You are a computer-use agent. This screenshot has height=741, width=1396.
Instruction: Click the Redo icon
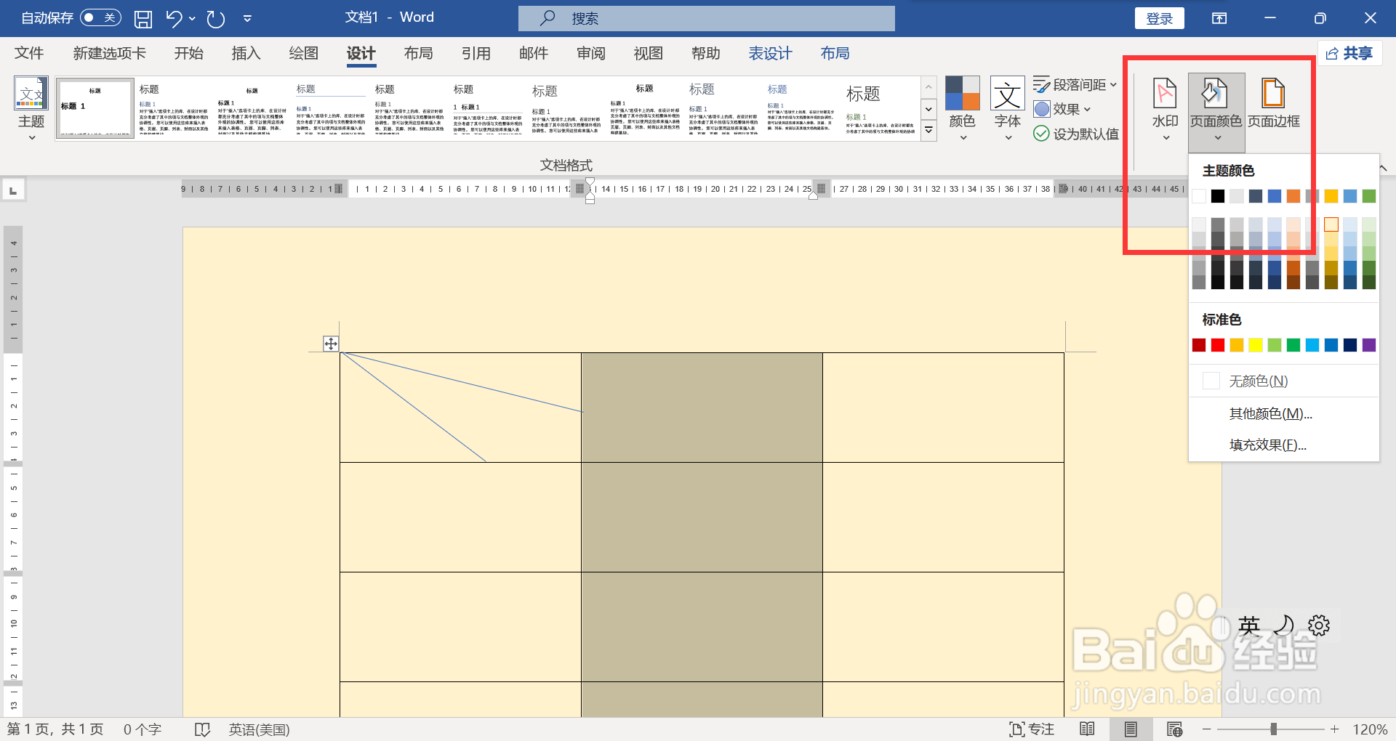coord(216,19)
